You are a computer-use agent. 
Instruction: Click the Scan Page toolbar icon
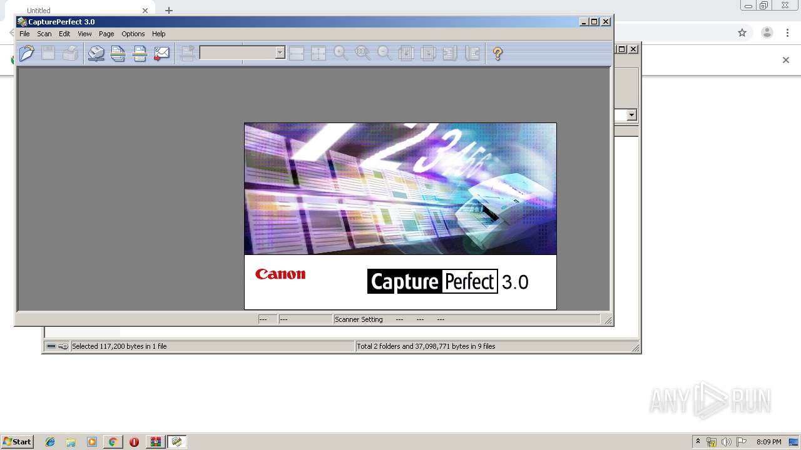(140, 54)
